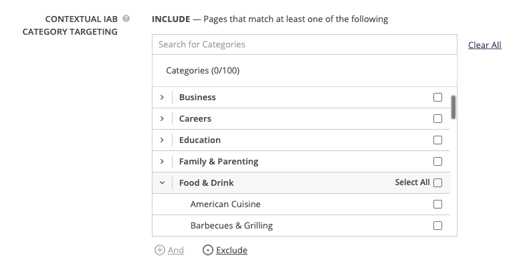
Task: Check the Careers checkbox
Action: click(x=437, y=119)
